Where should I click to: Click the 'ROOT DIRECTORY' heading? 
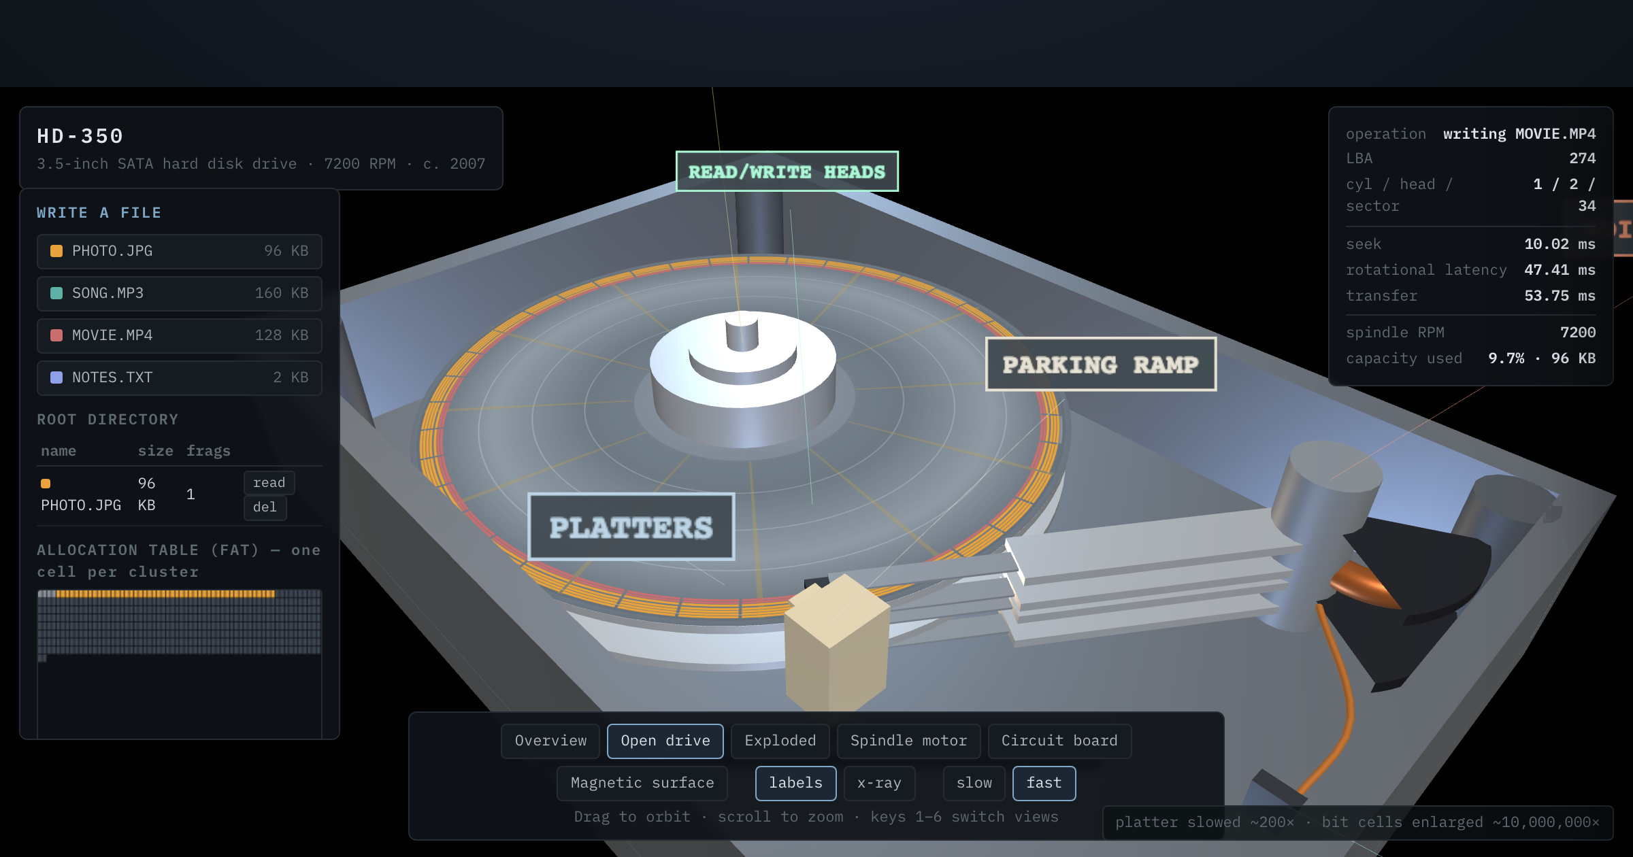108,420
